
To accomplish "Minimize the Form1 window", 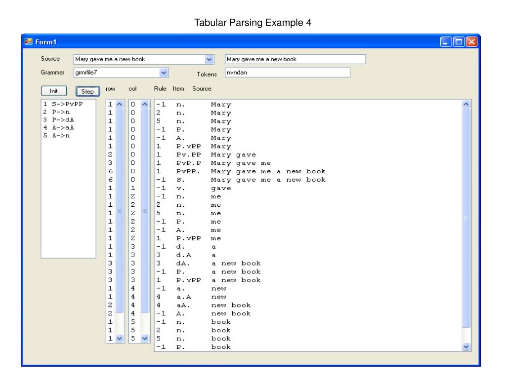I will [446, 42].
